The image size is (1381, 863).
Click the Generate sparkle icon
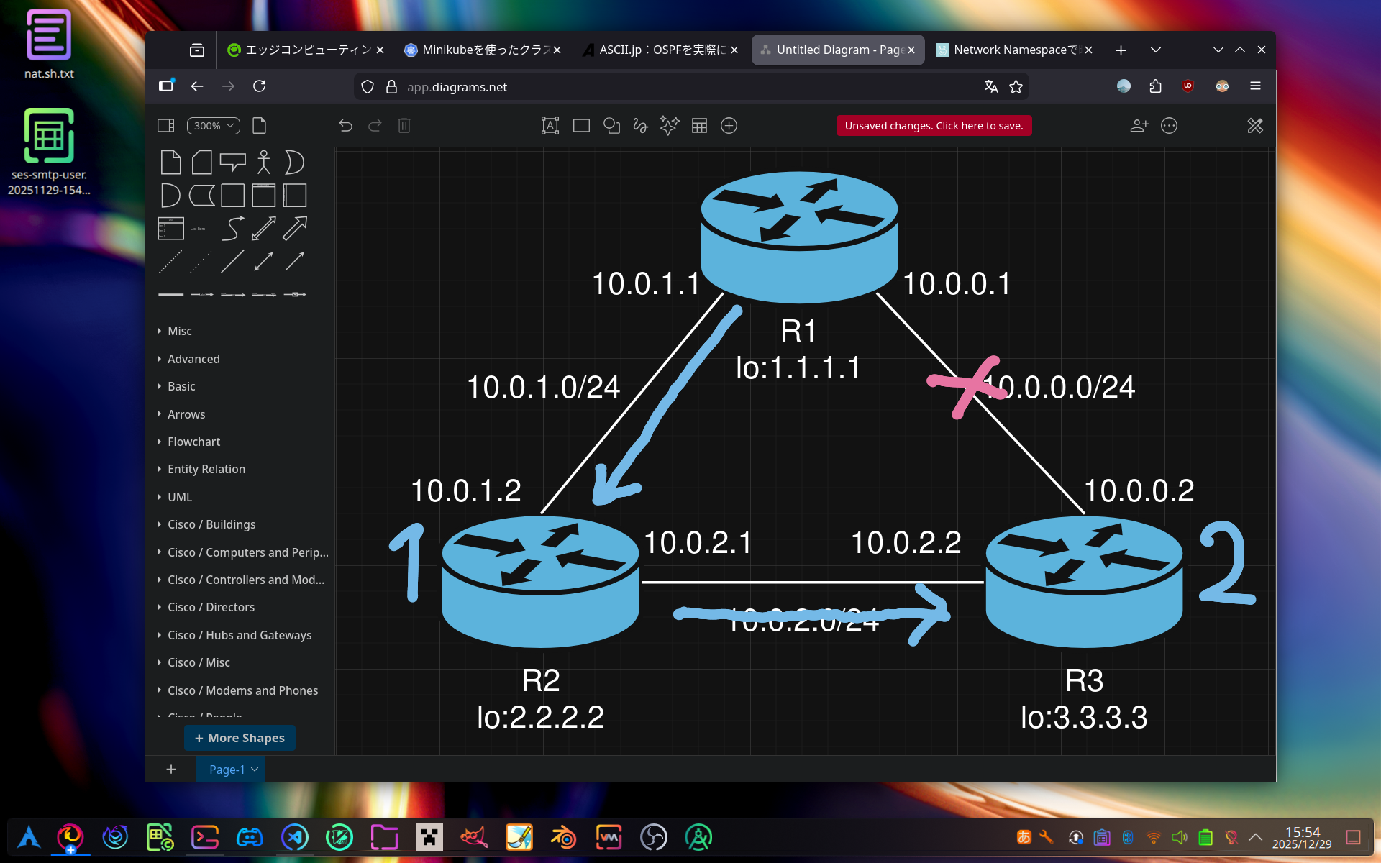click(670, 126)
